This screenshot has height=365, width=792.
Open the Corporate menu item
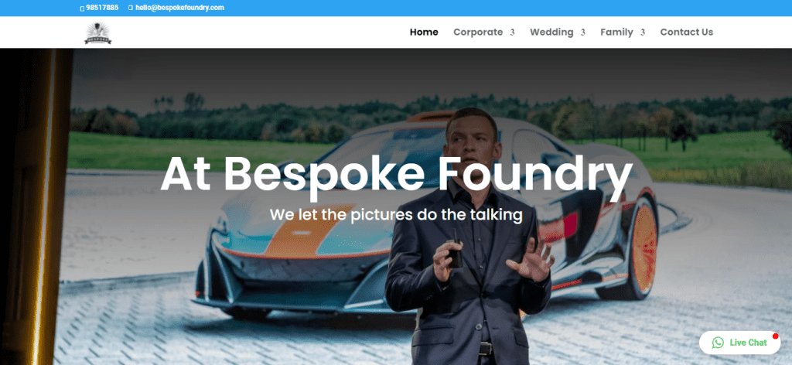(478, 32)
